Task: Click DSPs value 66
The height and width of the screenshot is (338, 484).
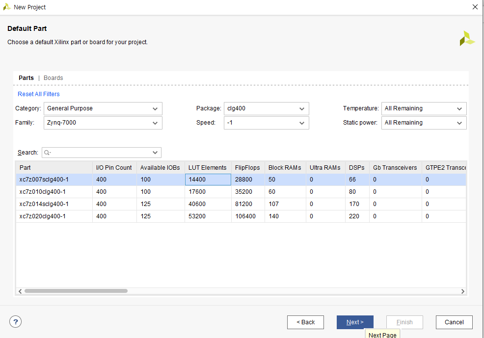Action: pyautogui.click(x=357, y=180)
